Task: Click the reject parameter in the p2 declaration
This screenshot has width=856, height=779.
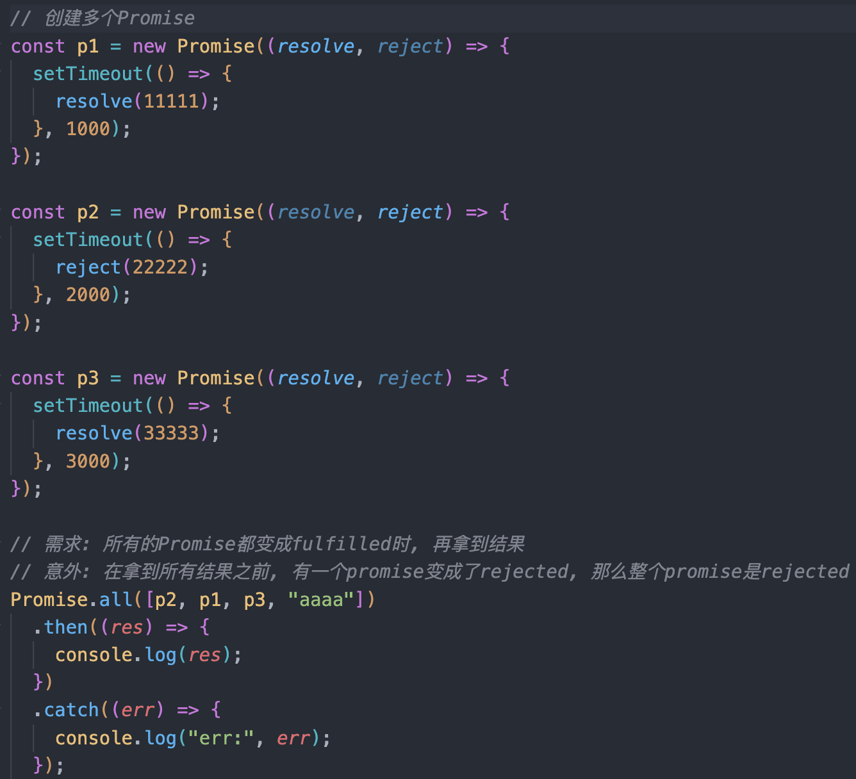Action: [x=410, y=212]
